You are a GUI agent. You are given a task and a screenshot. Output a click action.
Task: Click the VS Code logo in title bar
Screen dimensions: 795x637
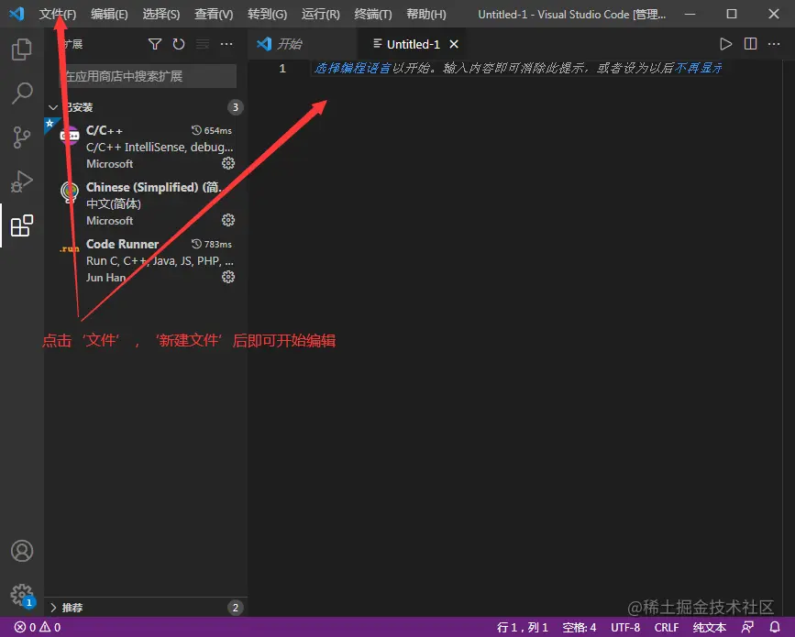point(17,14)
